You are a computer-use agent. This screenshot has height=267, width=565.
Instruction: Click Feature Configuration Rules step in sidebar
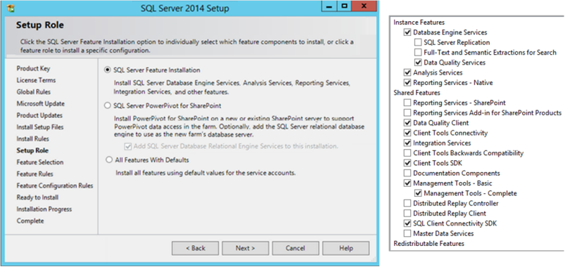pos(55,185)
